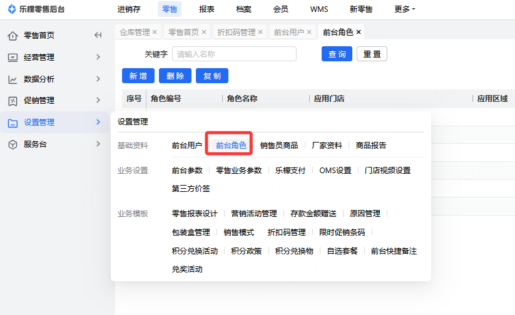Open 包装盒管理 link
Image resolution: width=515 pixels, height=315 pixels.
(191, 232)
